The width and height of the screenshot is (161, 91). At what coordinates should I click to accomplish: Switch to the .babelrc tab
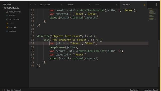[70, 5]
